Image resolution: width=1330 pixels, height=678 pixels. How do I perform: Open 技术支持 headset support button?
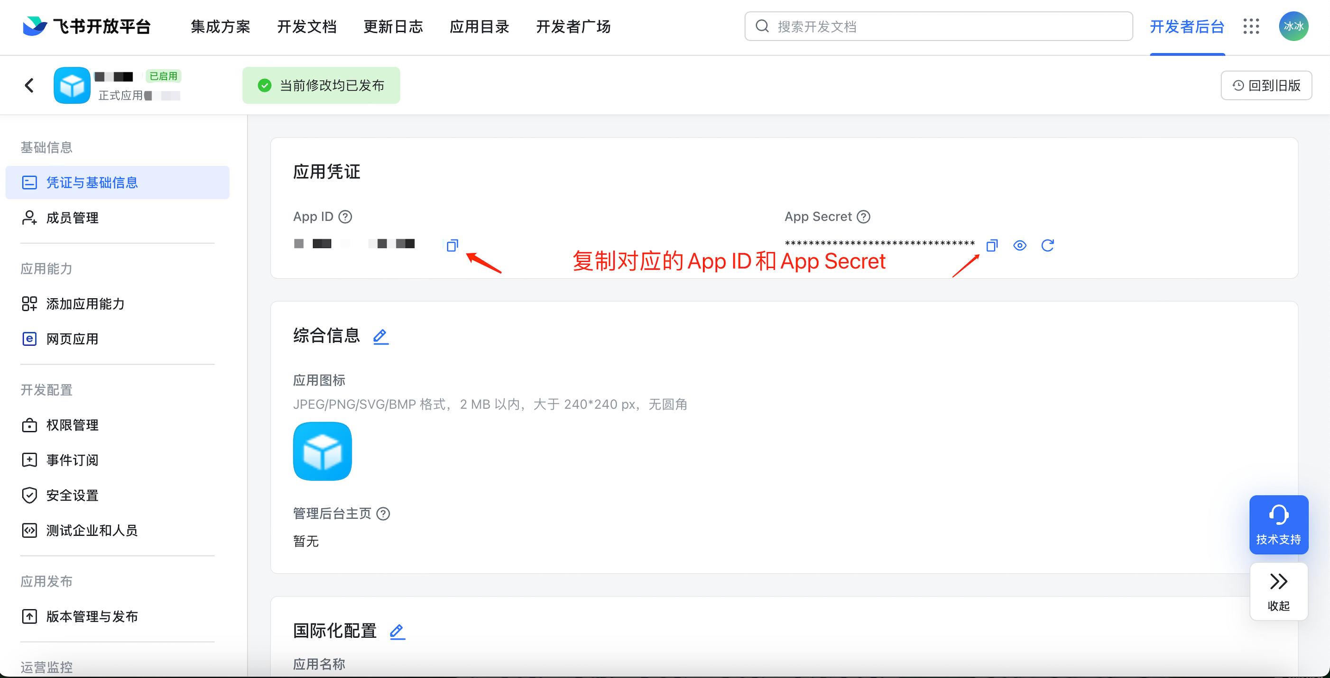(1278, 525)
